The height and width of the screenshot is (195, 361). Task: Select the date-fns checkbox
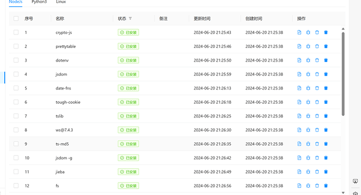[x=16, y=88]
